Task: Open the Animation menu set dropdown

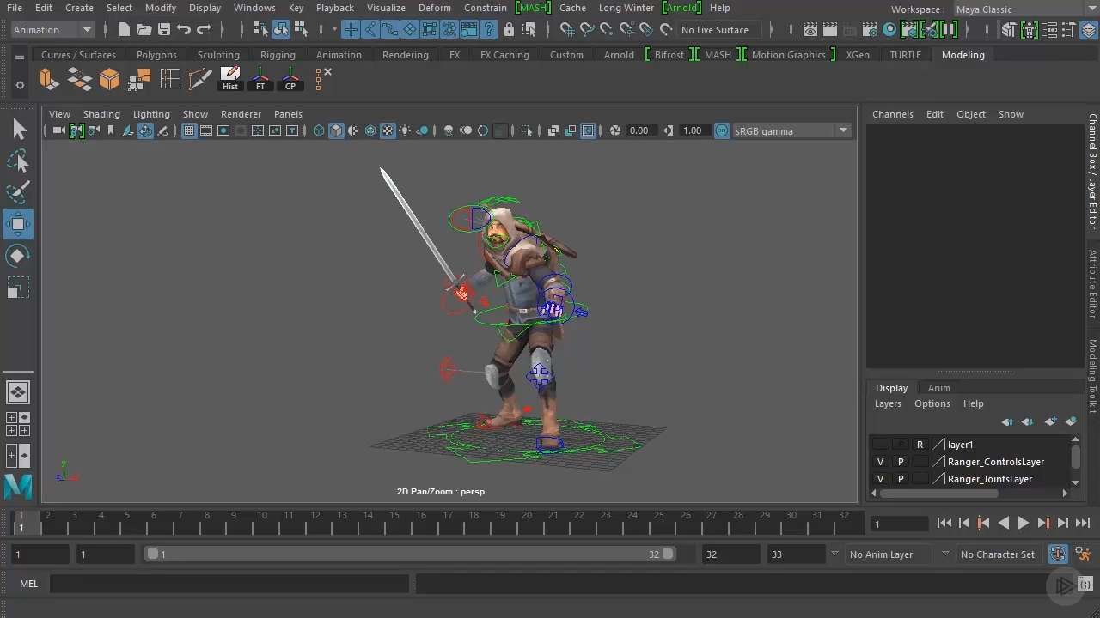Action: pyautogui.click(x=52, y=30)
